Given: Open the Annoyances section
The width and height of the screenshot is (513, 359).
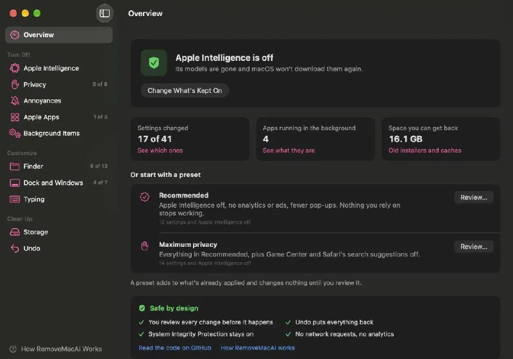Looking at the screenshot, I should 59,101.
